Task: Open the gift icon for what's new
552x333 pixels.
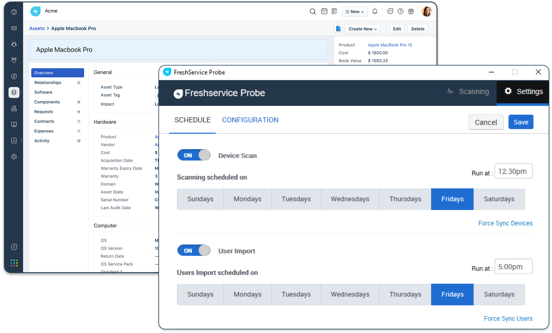Action: tap(411, 11)
